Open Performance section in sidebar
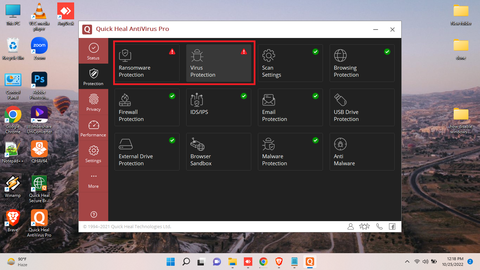The width and height of the screenshot is (480, 270). pyautogui.click(x=93, y=128)
